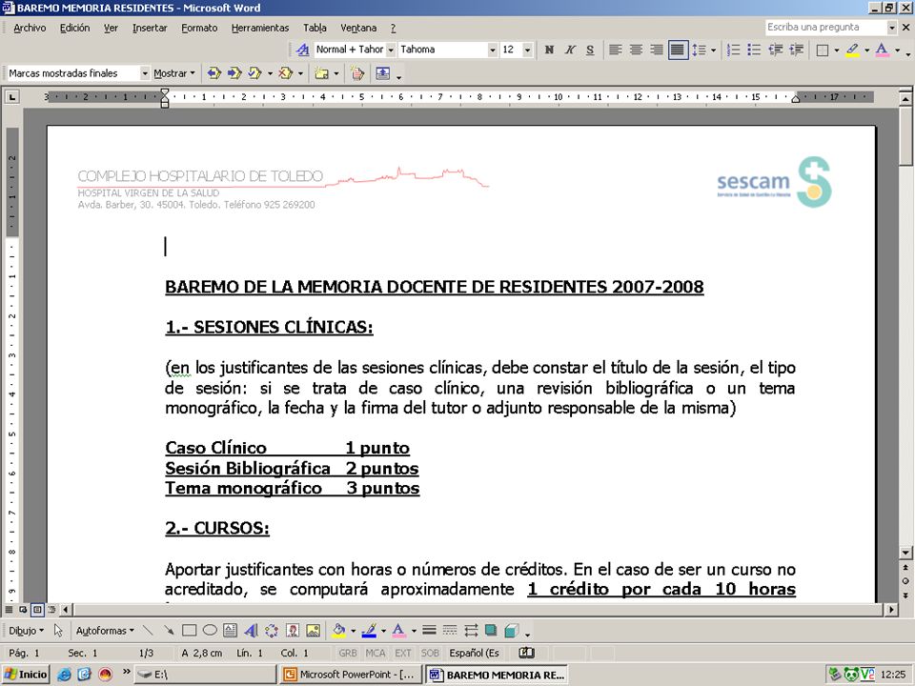The height and width of the screenshot is (686, 915).
Task: Open the E:\ explorer window from taskbar
Action: point(204,675)
